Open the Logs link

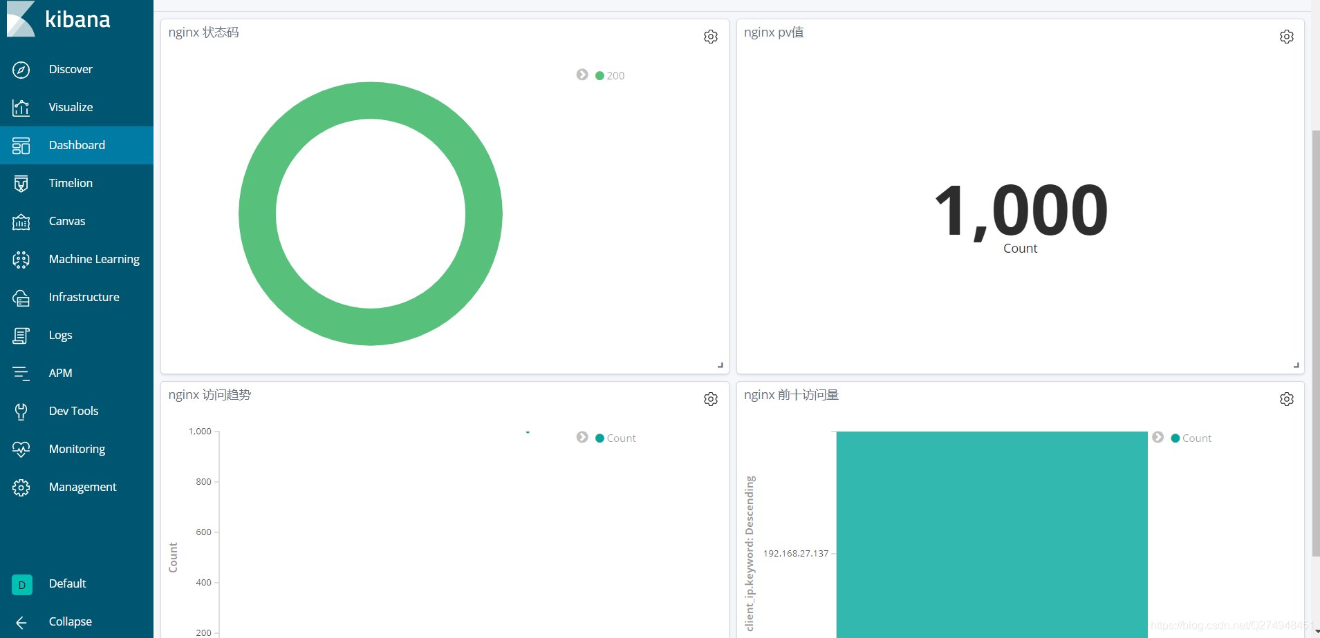pyautogui.click(x=60, y=335)
